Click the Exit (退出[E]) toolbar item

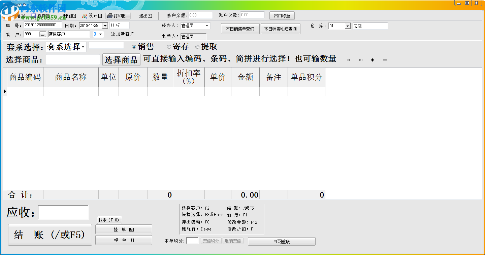(146, 16)
